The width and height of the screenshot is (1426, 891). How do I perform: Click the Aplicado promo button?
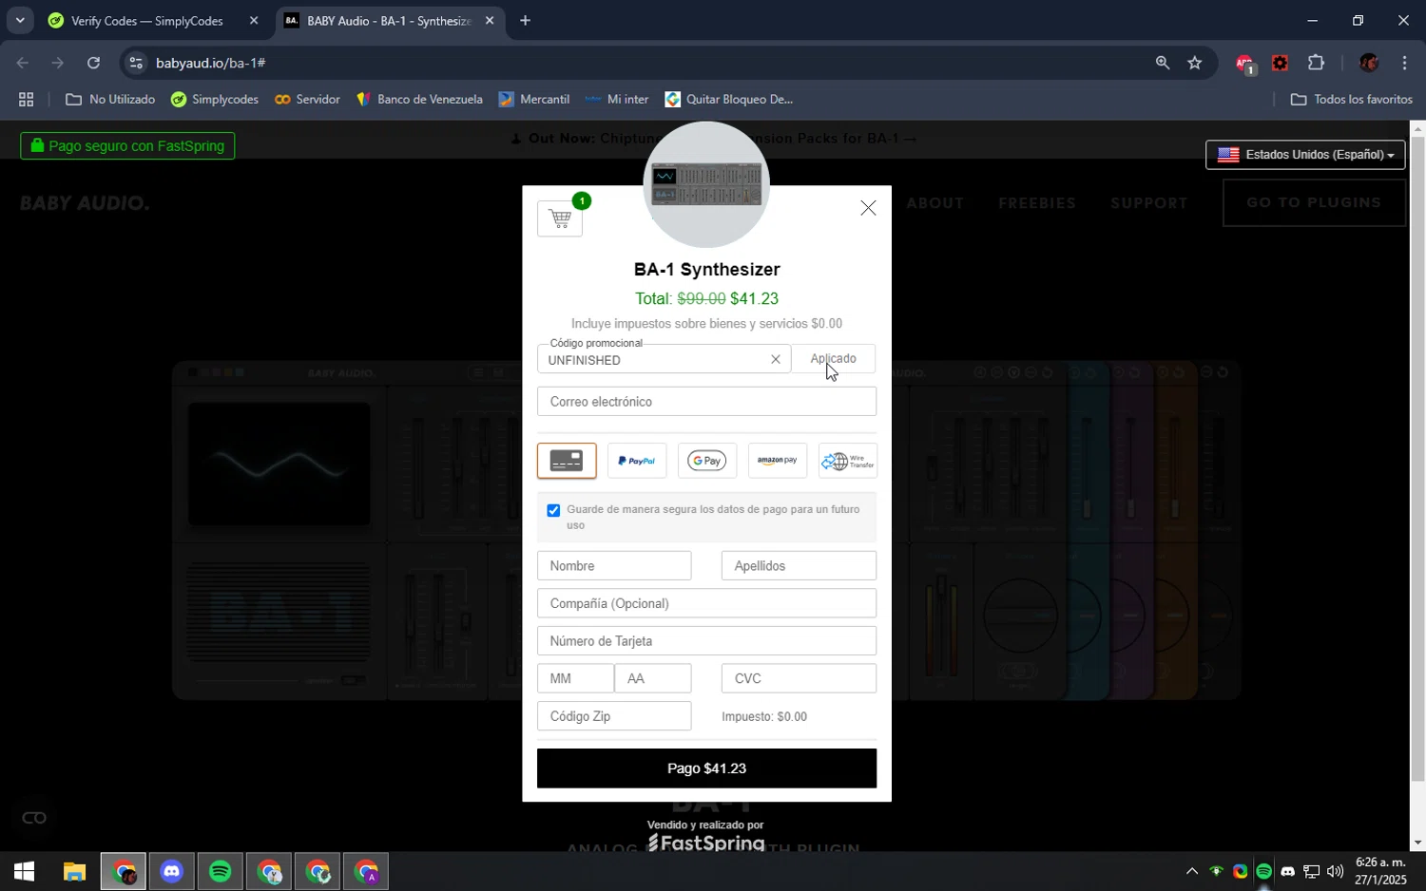tap(834, 359)
